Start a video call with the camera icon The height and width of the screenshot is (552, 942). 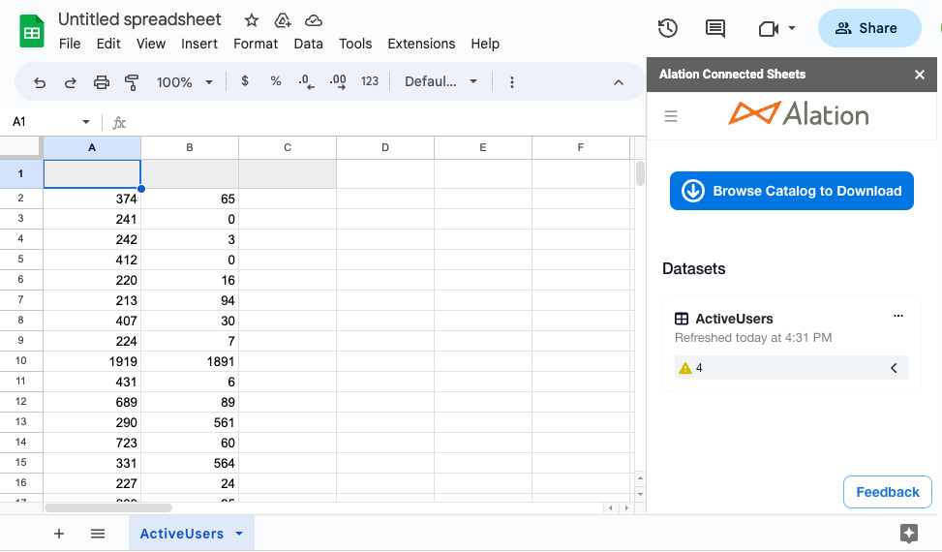point(769,28)
